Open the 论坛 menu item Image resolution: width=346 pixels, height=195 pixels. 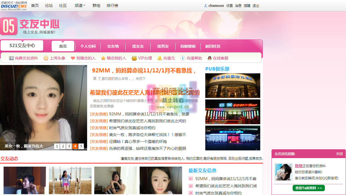coord(49,6)
